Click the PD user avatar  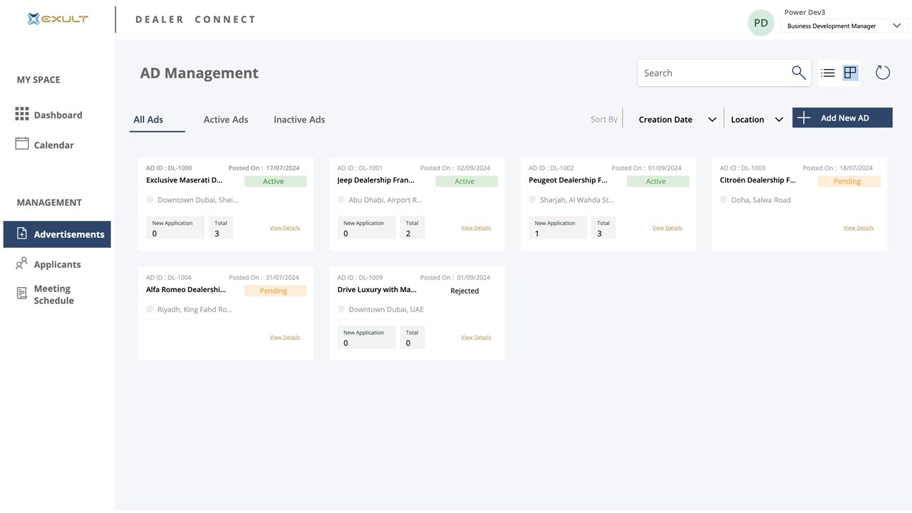pyautogui.click(x=761, y=23)
